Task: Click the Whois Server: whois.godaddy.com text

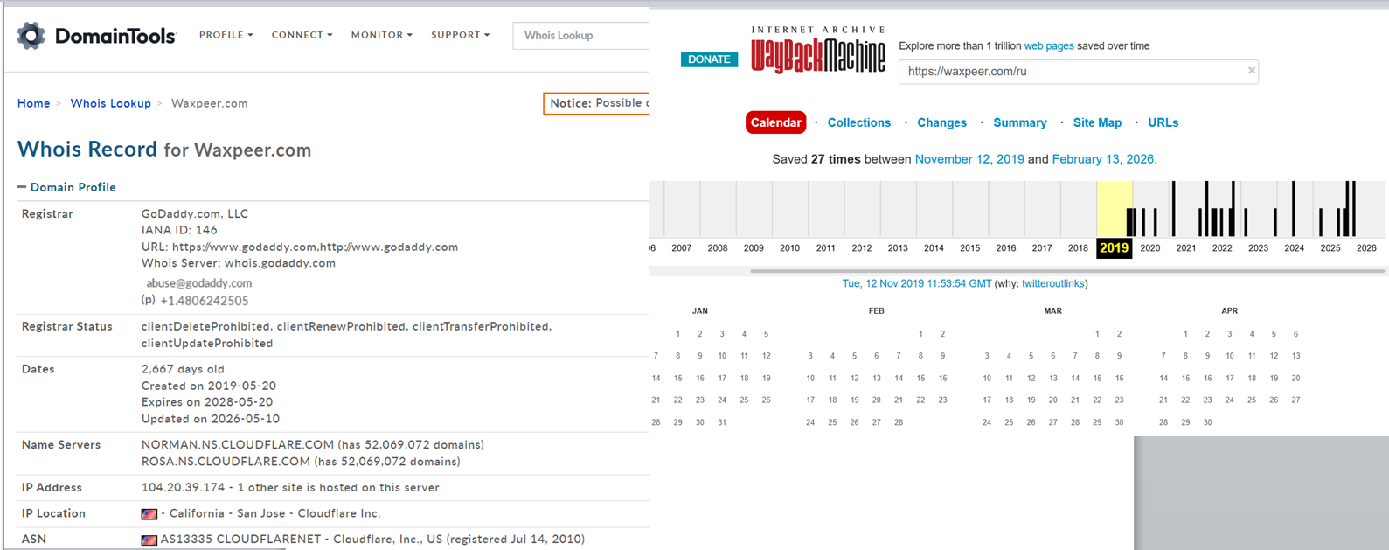Action: (x=239, y=263)
